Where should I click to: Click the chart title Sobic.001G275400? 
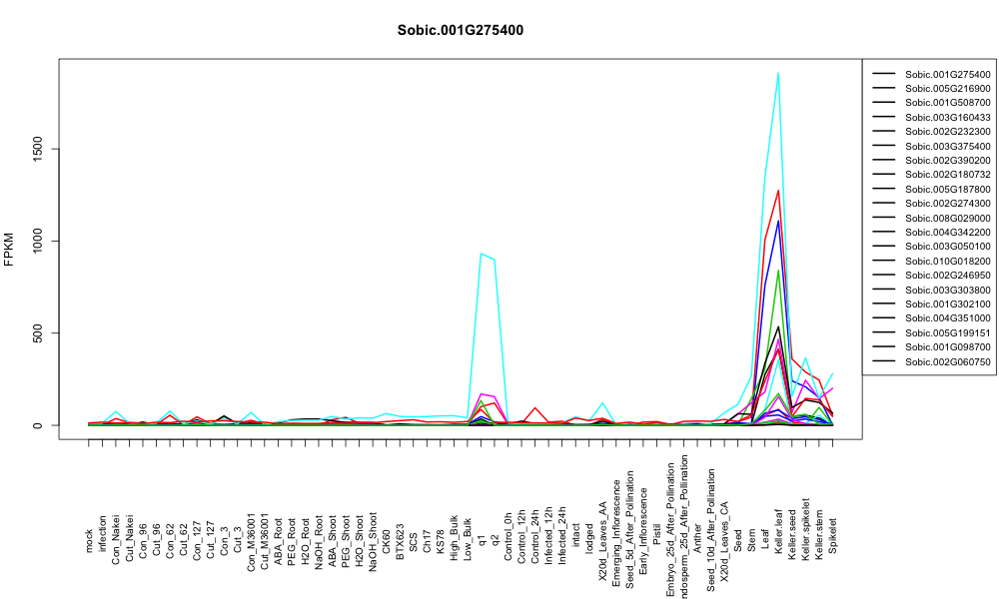pos(460,31)
